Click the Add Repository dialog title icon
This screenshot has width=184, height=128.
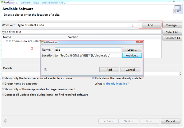43,42
